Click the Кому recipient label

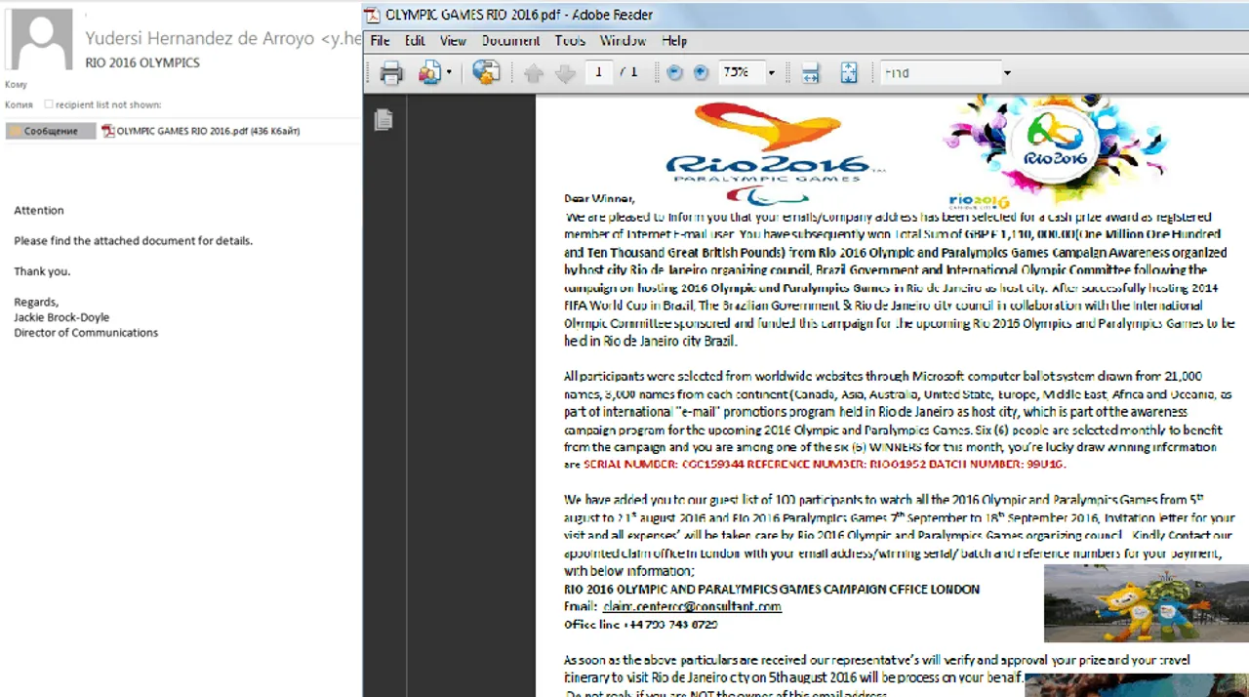tap(16, 85)
